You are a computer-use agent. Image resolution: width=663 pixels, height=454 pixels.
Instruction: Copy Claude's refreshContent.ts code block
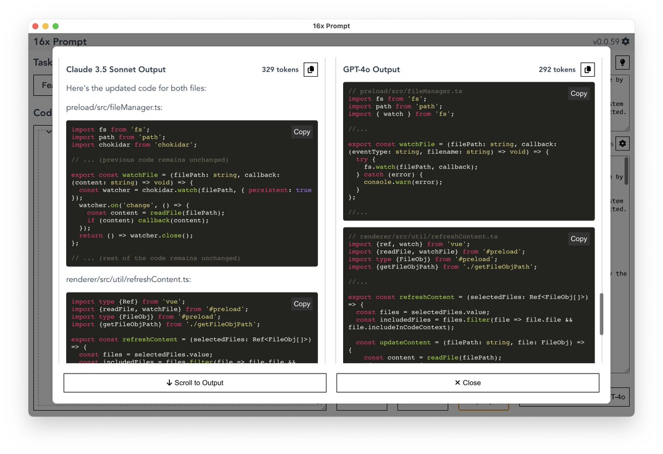click(302, 304)
